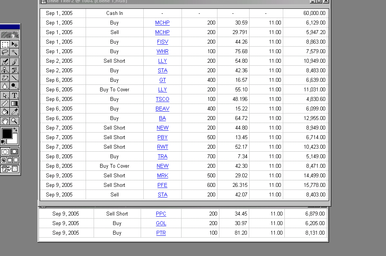Screen dimensions: 386x256
Task: Switch to Quick Mask mode
Action: tap(15, 152)
